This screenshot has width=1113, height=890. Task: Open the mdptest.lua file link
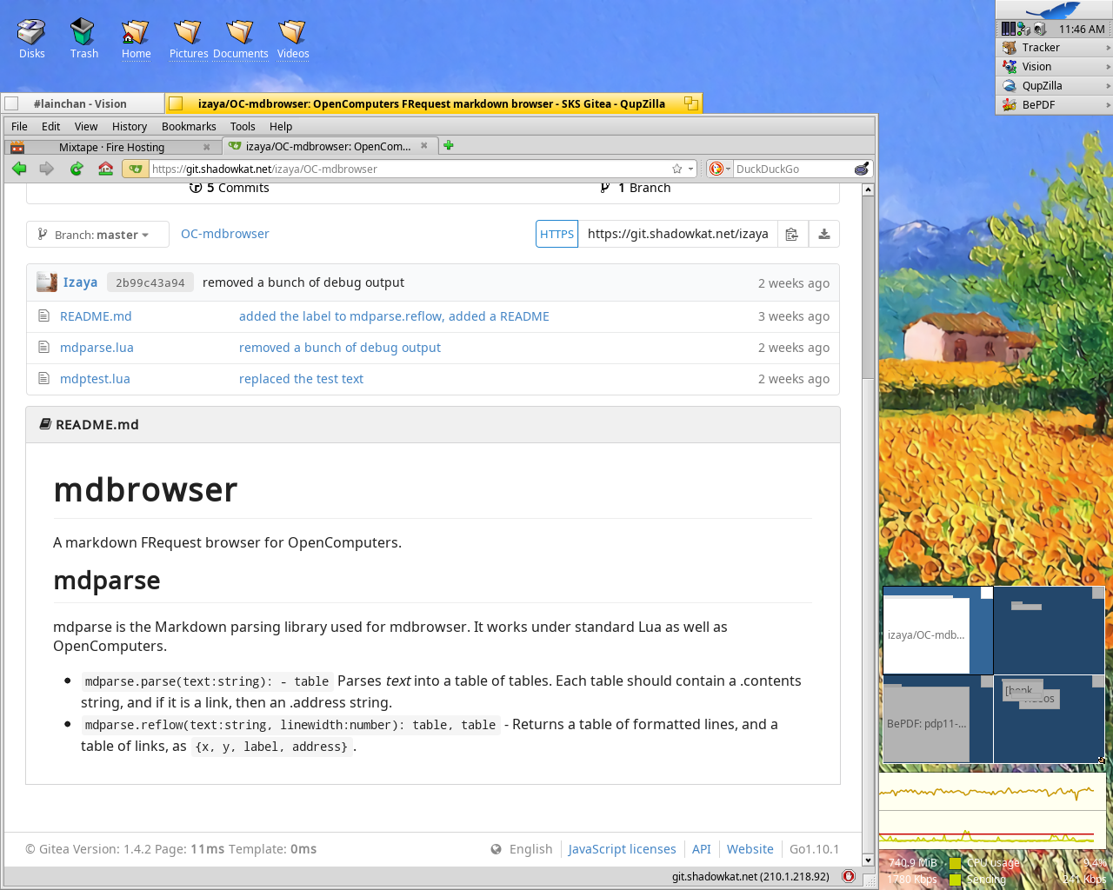tap(95, 379)
